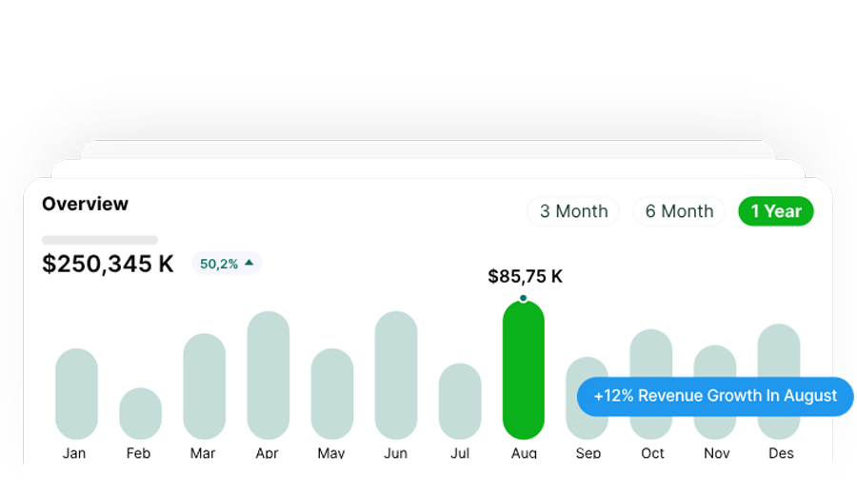Click the Jul revenue bar
This screenshot has width=857, height=493.
pyautogui.click(x=460, y=401)
